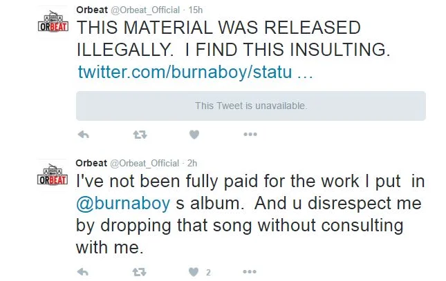This screenshot has width=446, height=281.
Task: Click the like count '2'
Action: (x=208, y=271)
